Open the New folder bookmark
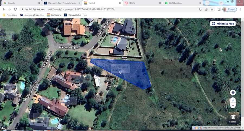The width and height of the screenshot is (244, 131). pyautogui.click(x=10, y=15)
